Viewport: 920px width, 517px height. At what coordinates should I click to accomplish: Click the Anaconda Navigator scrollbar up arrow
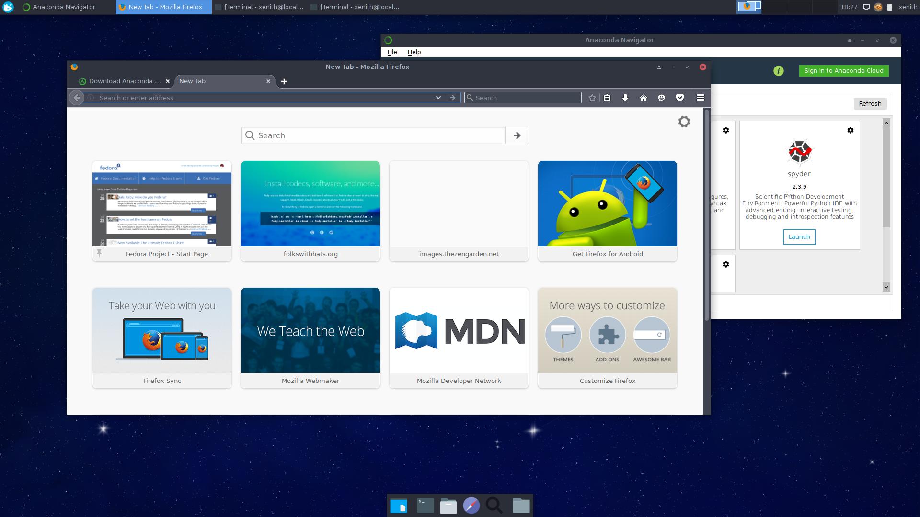[x=886, y=123]
